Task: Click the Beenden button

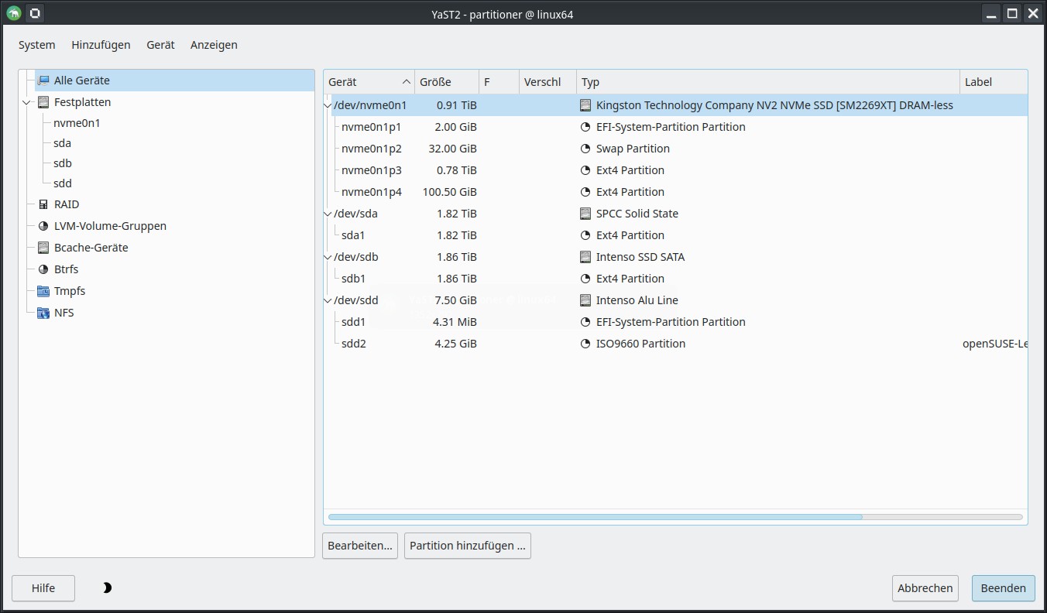Action: click(1004, 588)
